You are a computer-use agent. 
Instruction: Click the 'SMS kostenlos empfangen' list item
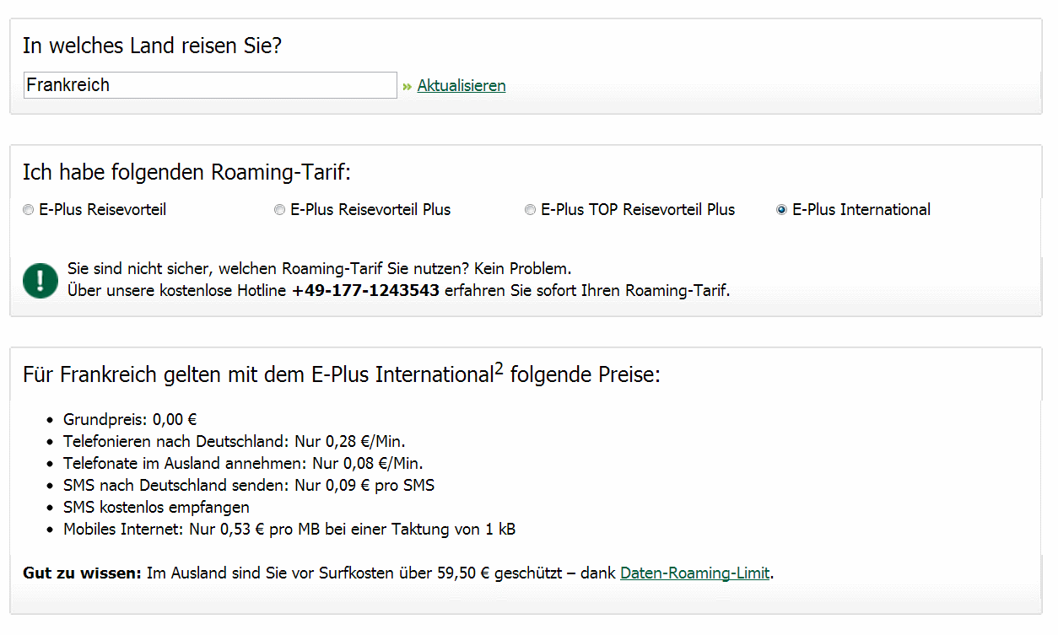pos(156,508)
